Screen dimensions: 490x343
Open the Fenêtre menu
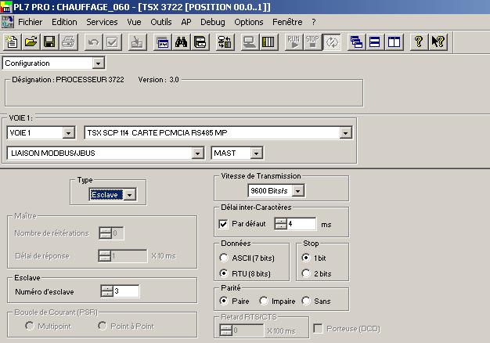tap(287, 22)
